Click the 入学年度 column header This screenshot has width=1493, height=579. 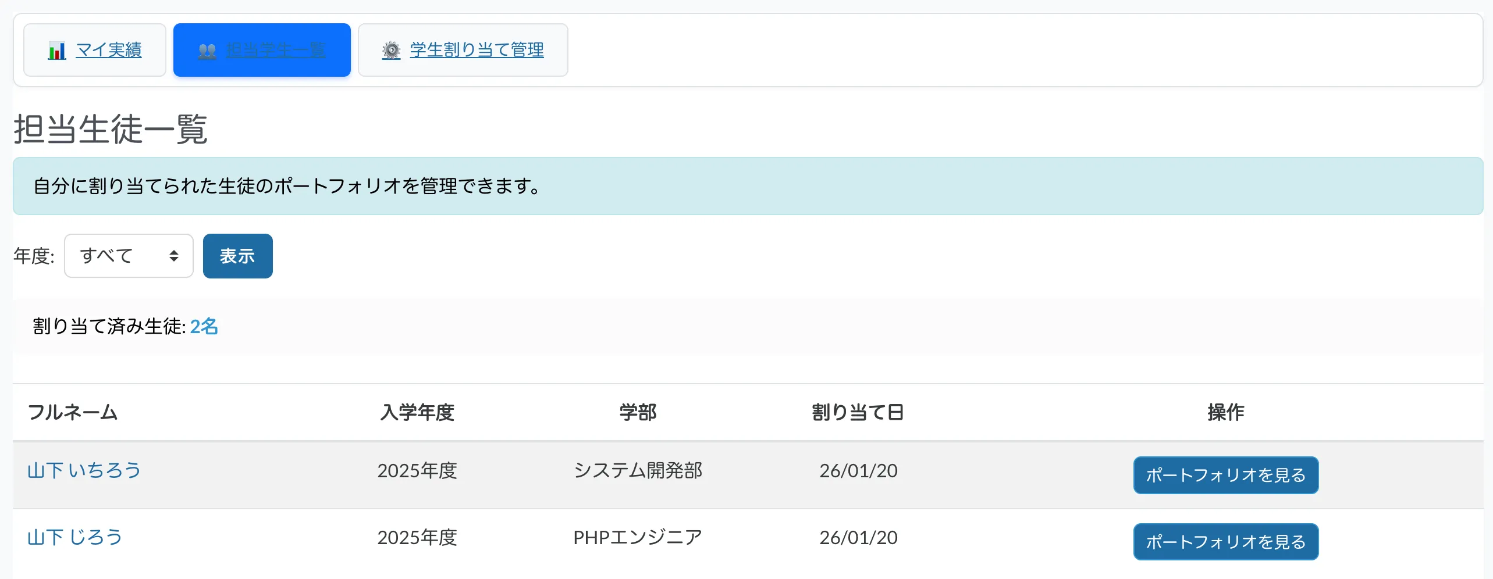(x=417, y=412)
